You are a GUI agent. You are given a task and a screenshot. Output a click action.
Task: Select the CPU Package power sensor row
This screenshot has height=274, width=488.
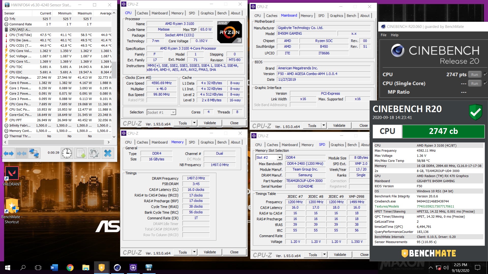[x=58, y=77]
